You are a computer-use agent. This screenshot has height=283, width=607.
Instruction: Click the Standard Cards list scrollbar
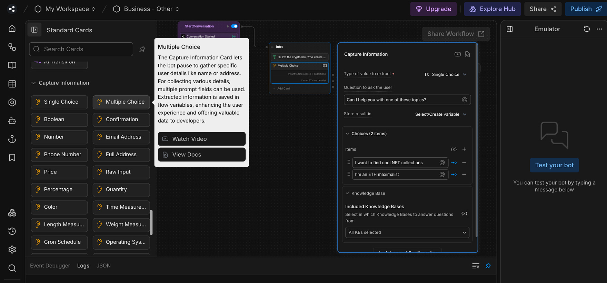[x=151, y=222]
